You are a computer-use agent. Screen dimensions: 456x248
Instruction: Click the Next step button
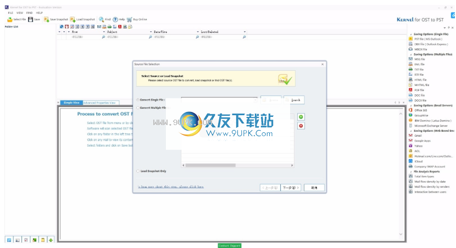[x=291, y=188]
